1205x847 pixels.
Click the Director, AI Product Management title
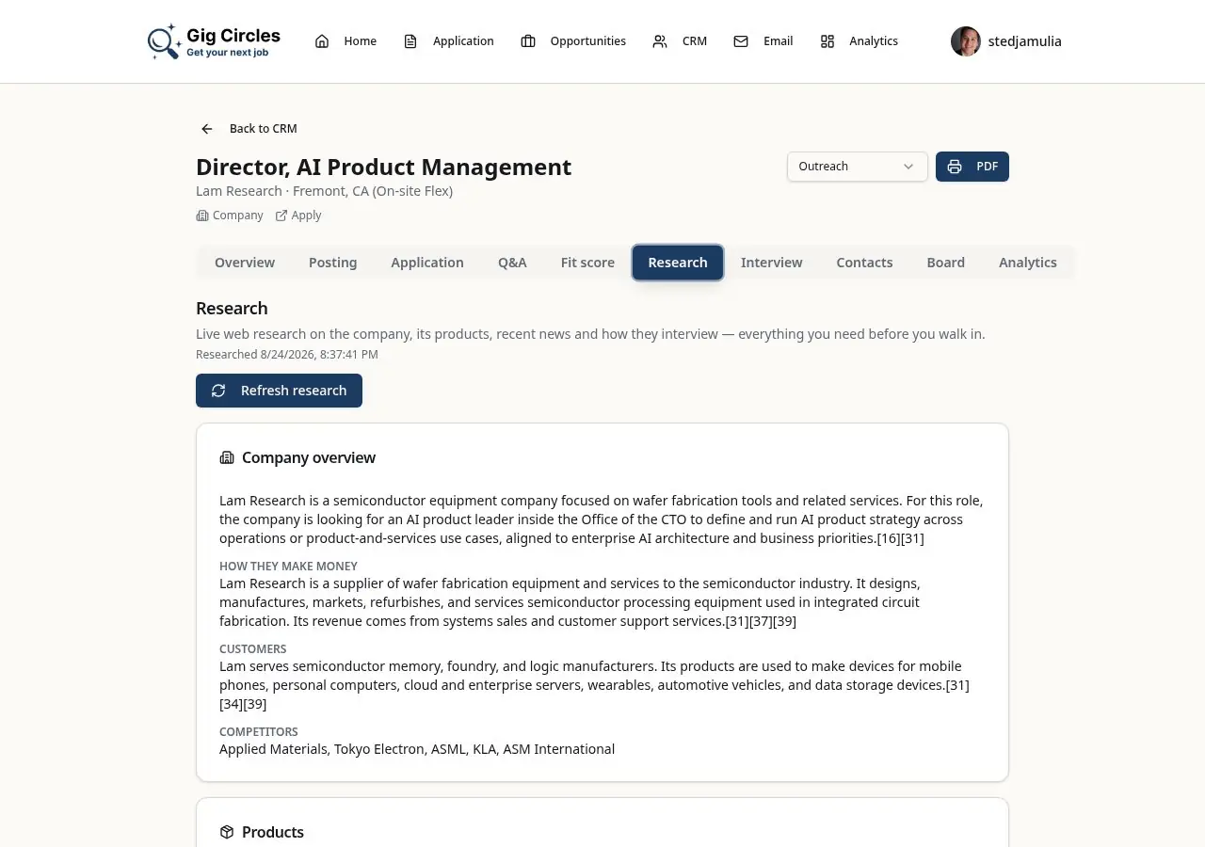click(x=384, y=167)
